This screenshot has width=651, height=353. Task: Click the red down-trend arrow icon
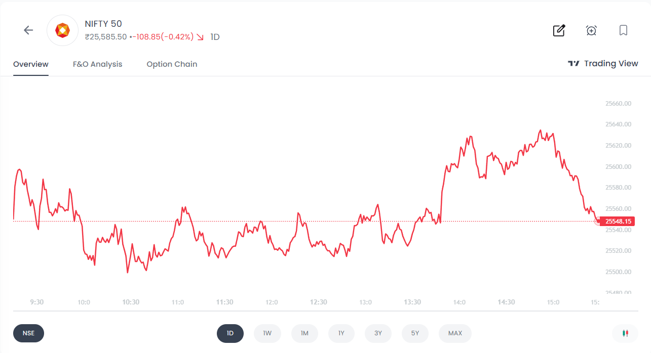(x=200, y=37)
